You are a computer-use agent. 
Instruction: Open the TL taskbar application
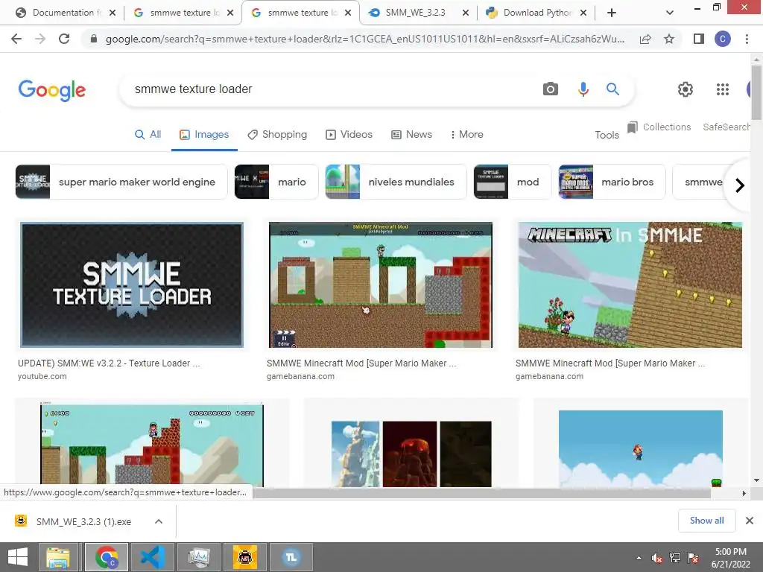291,557
